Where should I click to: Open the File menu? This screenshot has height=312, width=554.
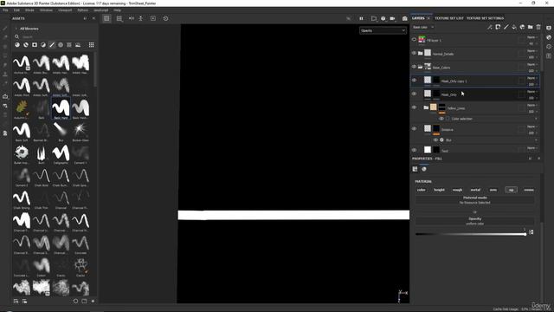point(5,10)
